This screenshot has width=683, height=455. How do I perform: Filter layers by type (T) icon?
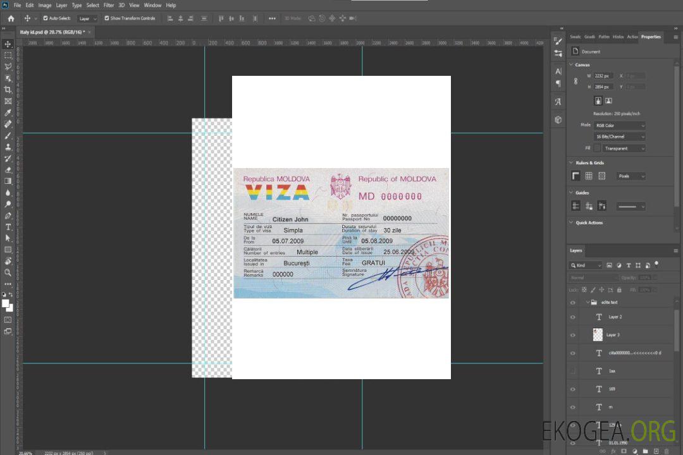(629, 265)
